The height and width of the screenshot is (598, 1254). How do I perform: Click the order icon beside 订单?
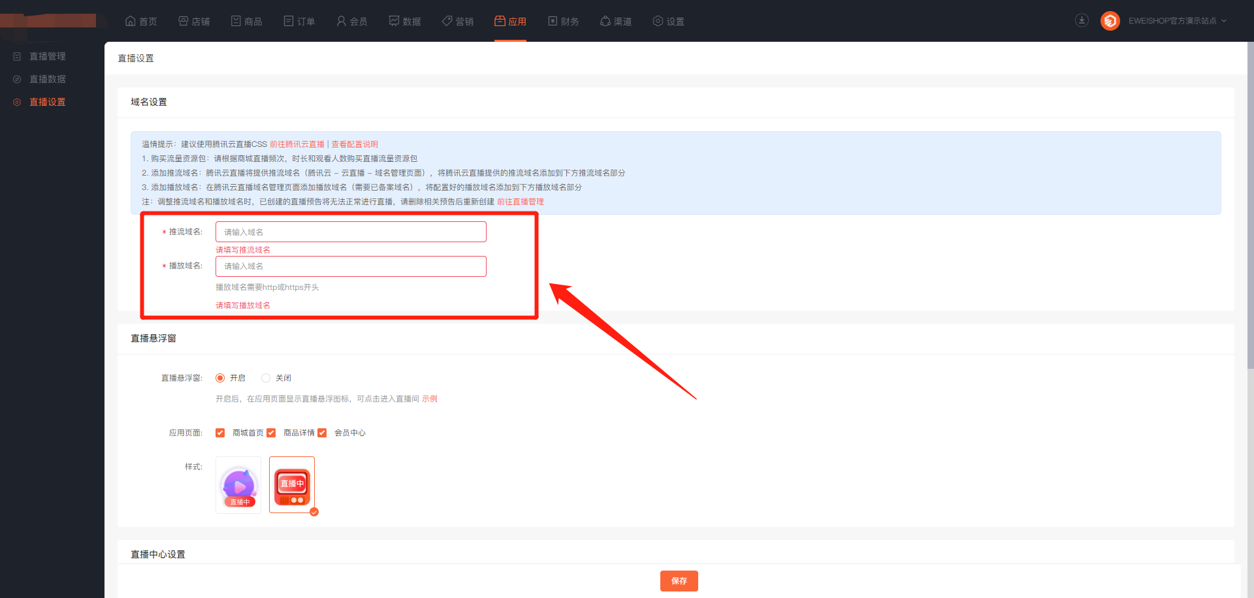[289, 21]
